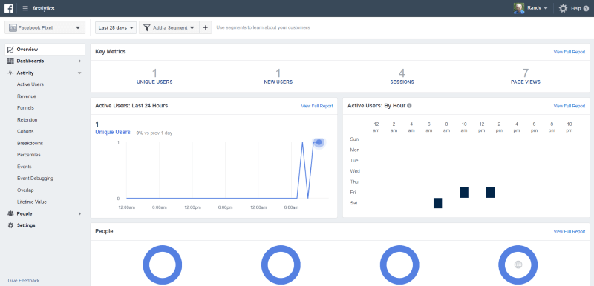Open the Randy account dropdown arrow
This screenshot has height=286, width=594.
point(546,8)
